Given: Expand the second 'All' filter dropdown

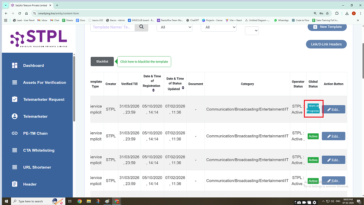Looking at the screenshot, I should (219, 27).
